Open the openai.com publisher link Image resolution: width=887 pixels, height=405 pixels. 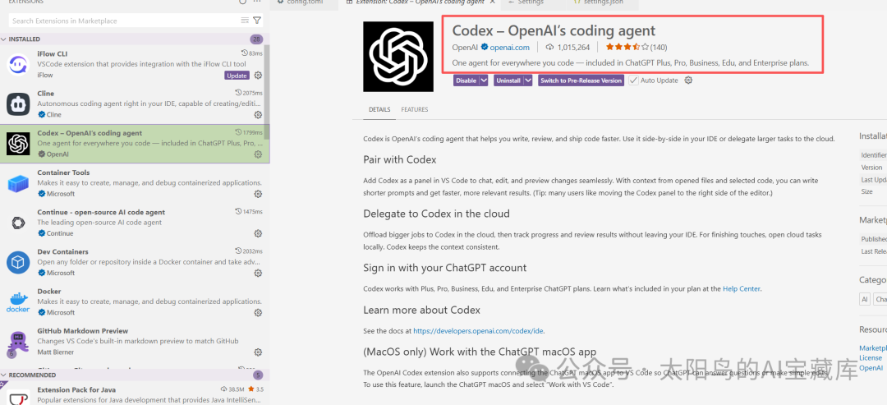[x=510, y=47]
